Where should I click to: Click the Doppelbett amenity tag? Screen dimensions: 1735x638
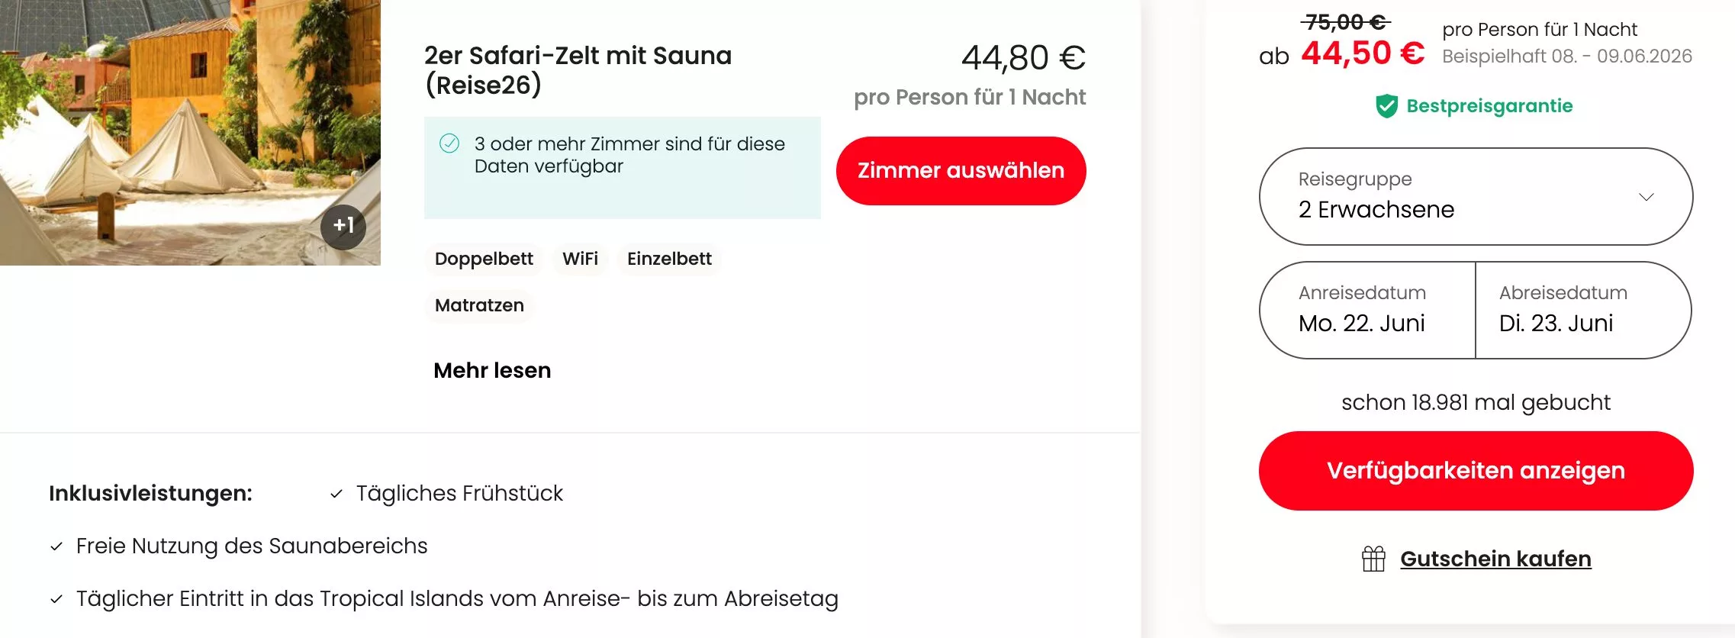click(484, 259)
